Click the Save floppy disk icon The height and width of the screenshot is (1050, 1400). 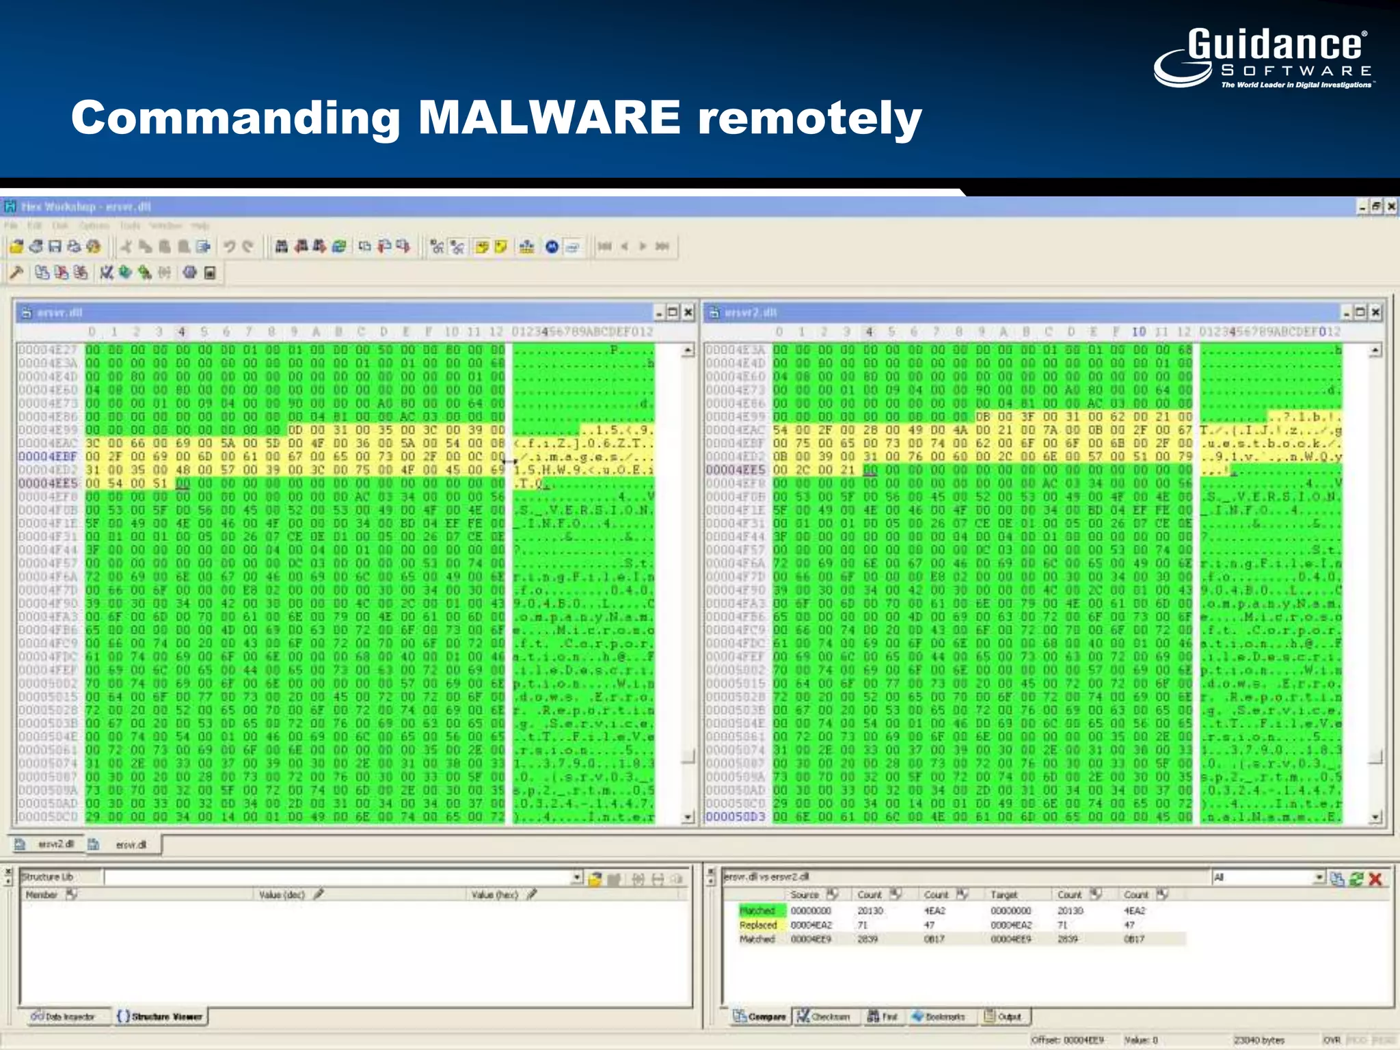pyautogui.click(x=55, y=246)
